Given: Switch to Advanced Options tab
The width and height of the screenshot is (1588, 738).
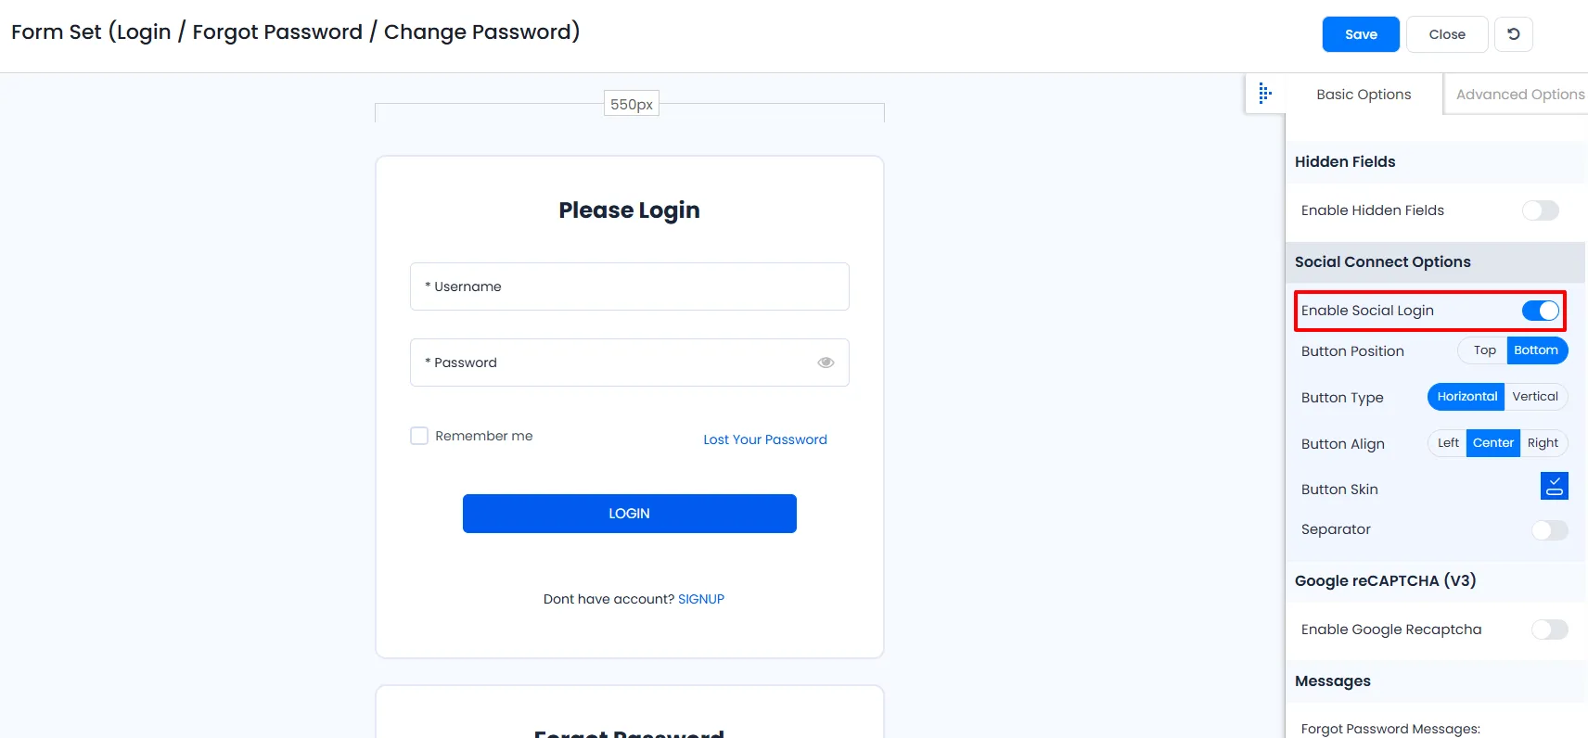Looking at the screenshot, I should [1519, 95].
